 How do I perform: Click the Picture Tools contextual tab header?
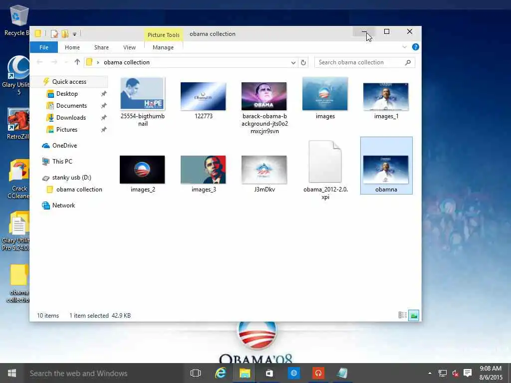tap(164, 35)
